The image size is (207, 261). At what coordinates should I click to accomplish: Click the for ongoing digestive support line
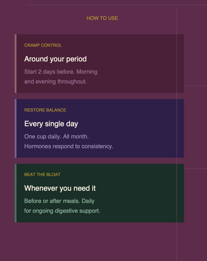coord(62,211)
